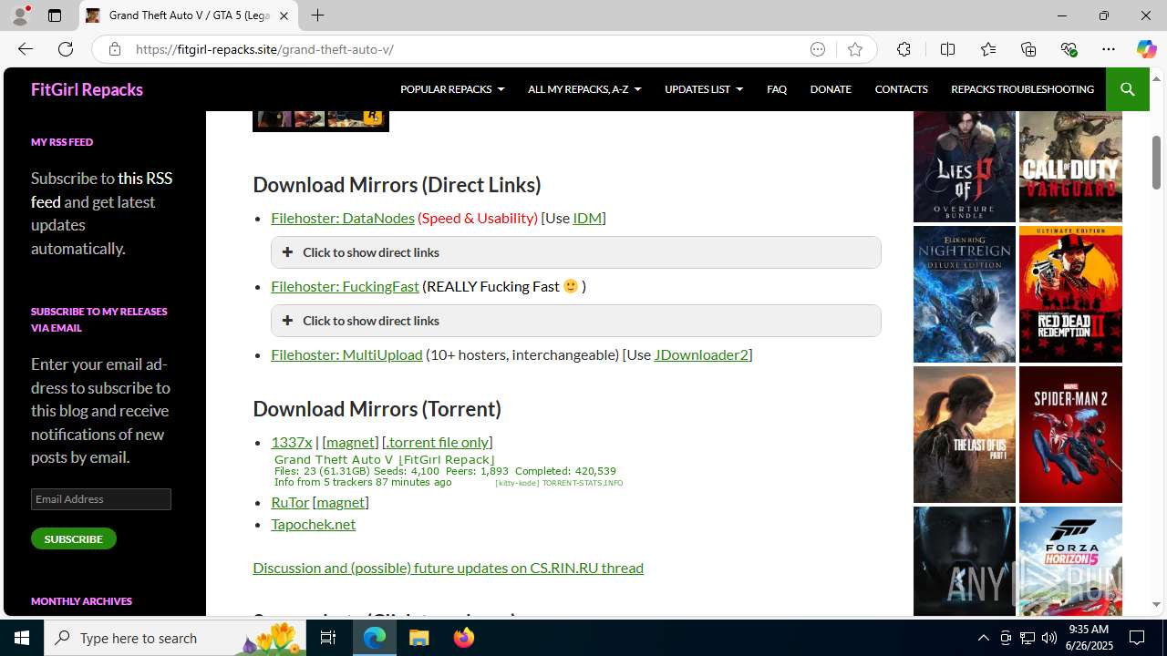The height and width of the screenshot is (656, 1167).
Task: Click the JDownloader2 link
Action: coord(701,354)
